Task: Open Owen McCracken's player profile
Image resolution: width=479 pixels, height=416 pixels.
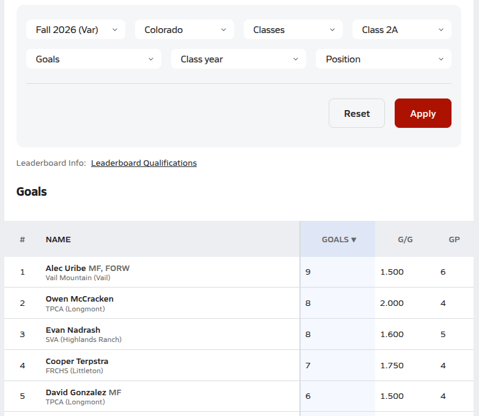Action: 79,299
